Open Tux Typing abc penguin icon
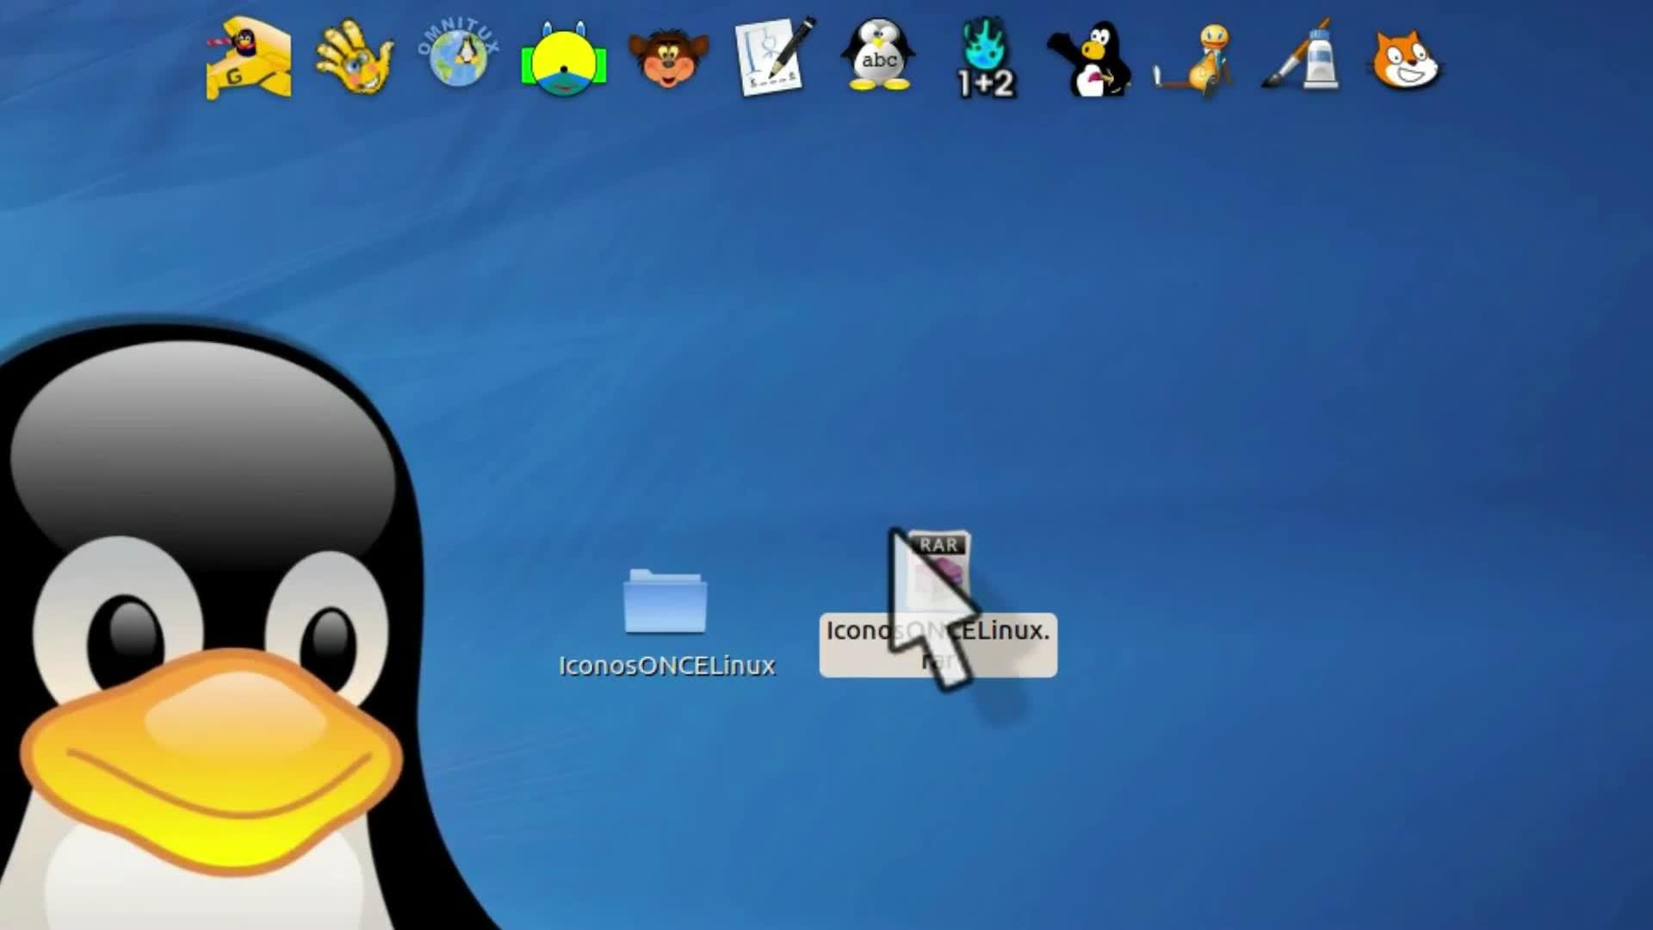The width and height of the screenshot is (1653, 930). pyautogui.click(x=878, y=57)
